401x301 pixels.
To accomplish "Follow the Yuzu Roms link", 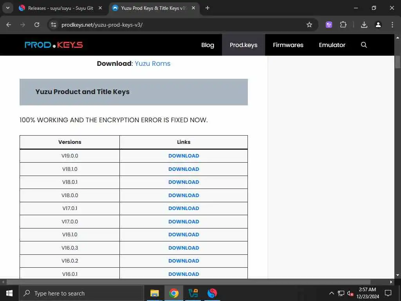I will (152, 63).
